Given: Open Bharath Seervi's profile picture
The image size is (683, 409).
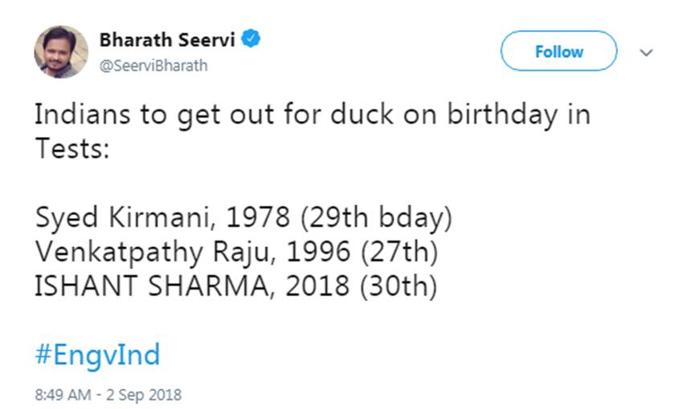Looking at the screenshot, I should tap(61, 51).
